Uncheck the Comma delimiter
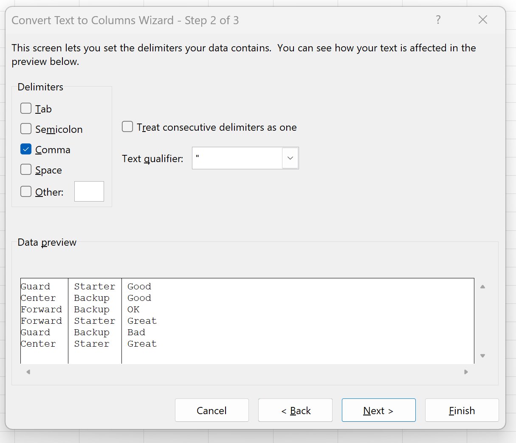Image resolution: width=516 pixels, height=443 pixels. 25,149
